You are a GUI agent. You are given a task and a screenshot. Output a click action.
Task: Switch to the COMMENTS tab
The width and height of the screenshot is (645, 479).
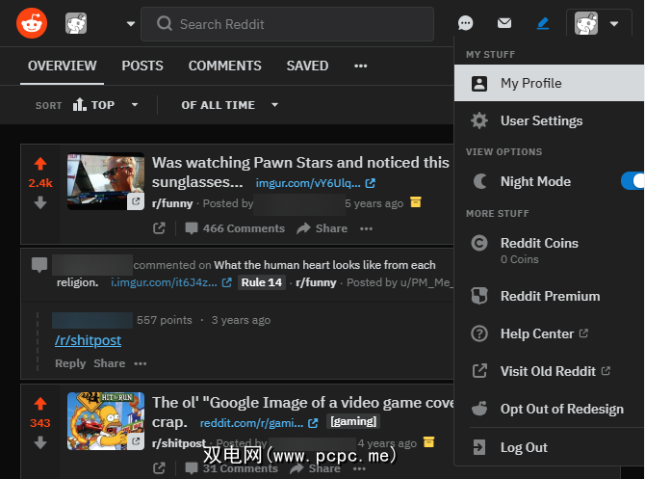pos(224,66)
